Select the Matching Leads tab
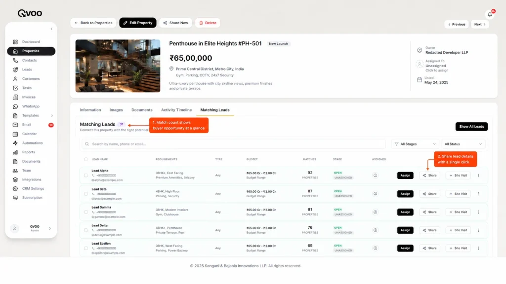This screenshot has width=506, height=284. (215, 110)
